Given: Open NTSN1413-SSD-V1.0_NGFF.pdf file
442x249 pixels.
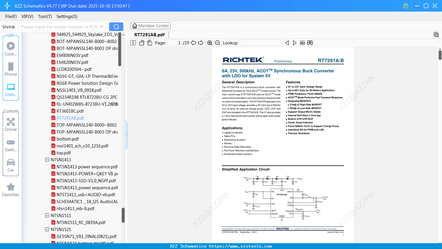Looking at the screenshot, I should [86, 181].
